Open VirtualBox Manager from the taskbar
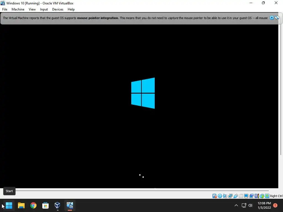The image size is (283, 212). tap(57, 205)
